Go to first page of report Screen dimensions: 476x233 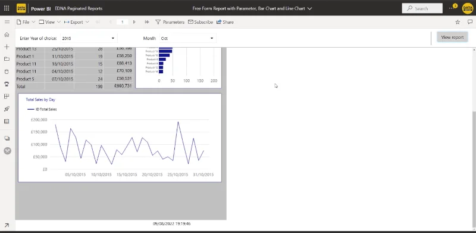[x=98, y=22]
